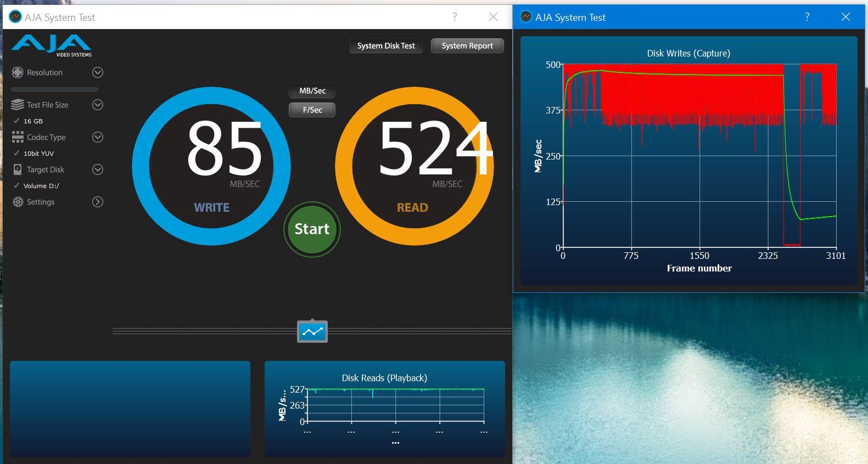Expand the Resolution dropdown
This screenshot has height=464, width=868.
(x=98, y=72)
